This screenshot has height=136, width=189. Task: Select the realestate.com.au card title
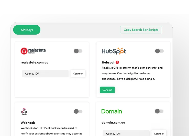coord(35,62)
